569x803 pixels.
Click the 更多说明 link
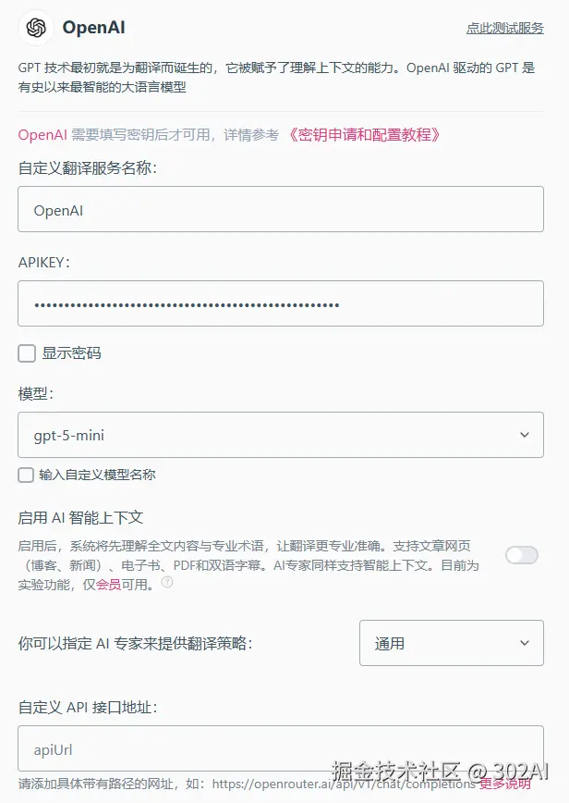click(505, 784)
